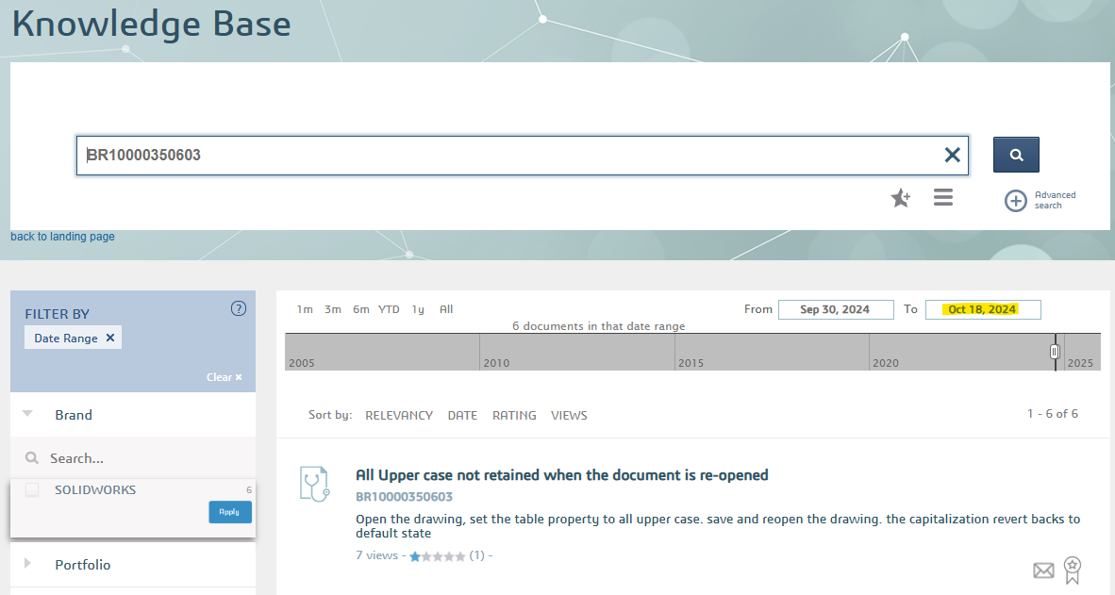Click the document stethoscope result icon
This screenshot has height=595, width=1115.
pyautogui.click(x=313, y=483)
